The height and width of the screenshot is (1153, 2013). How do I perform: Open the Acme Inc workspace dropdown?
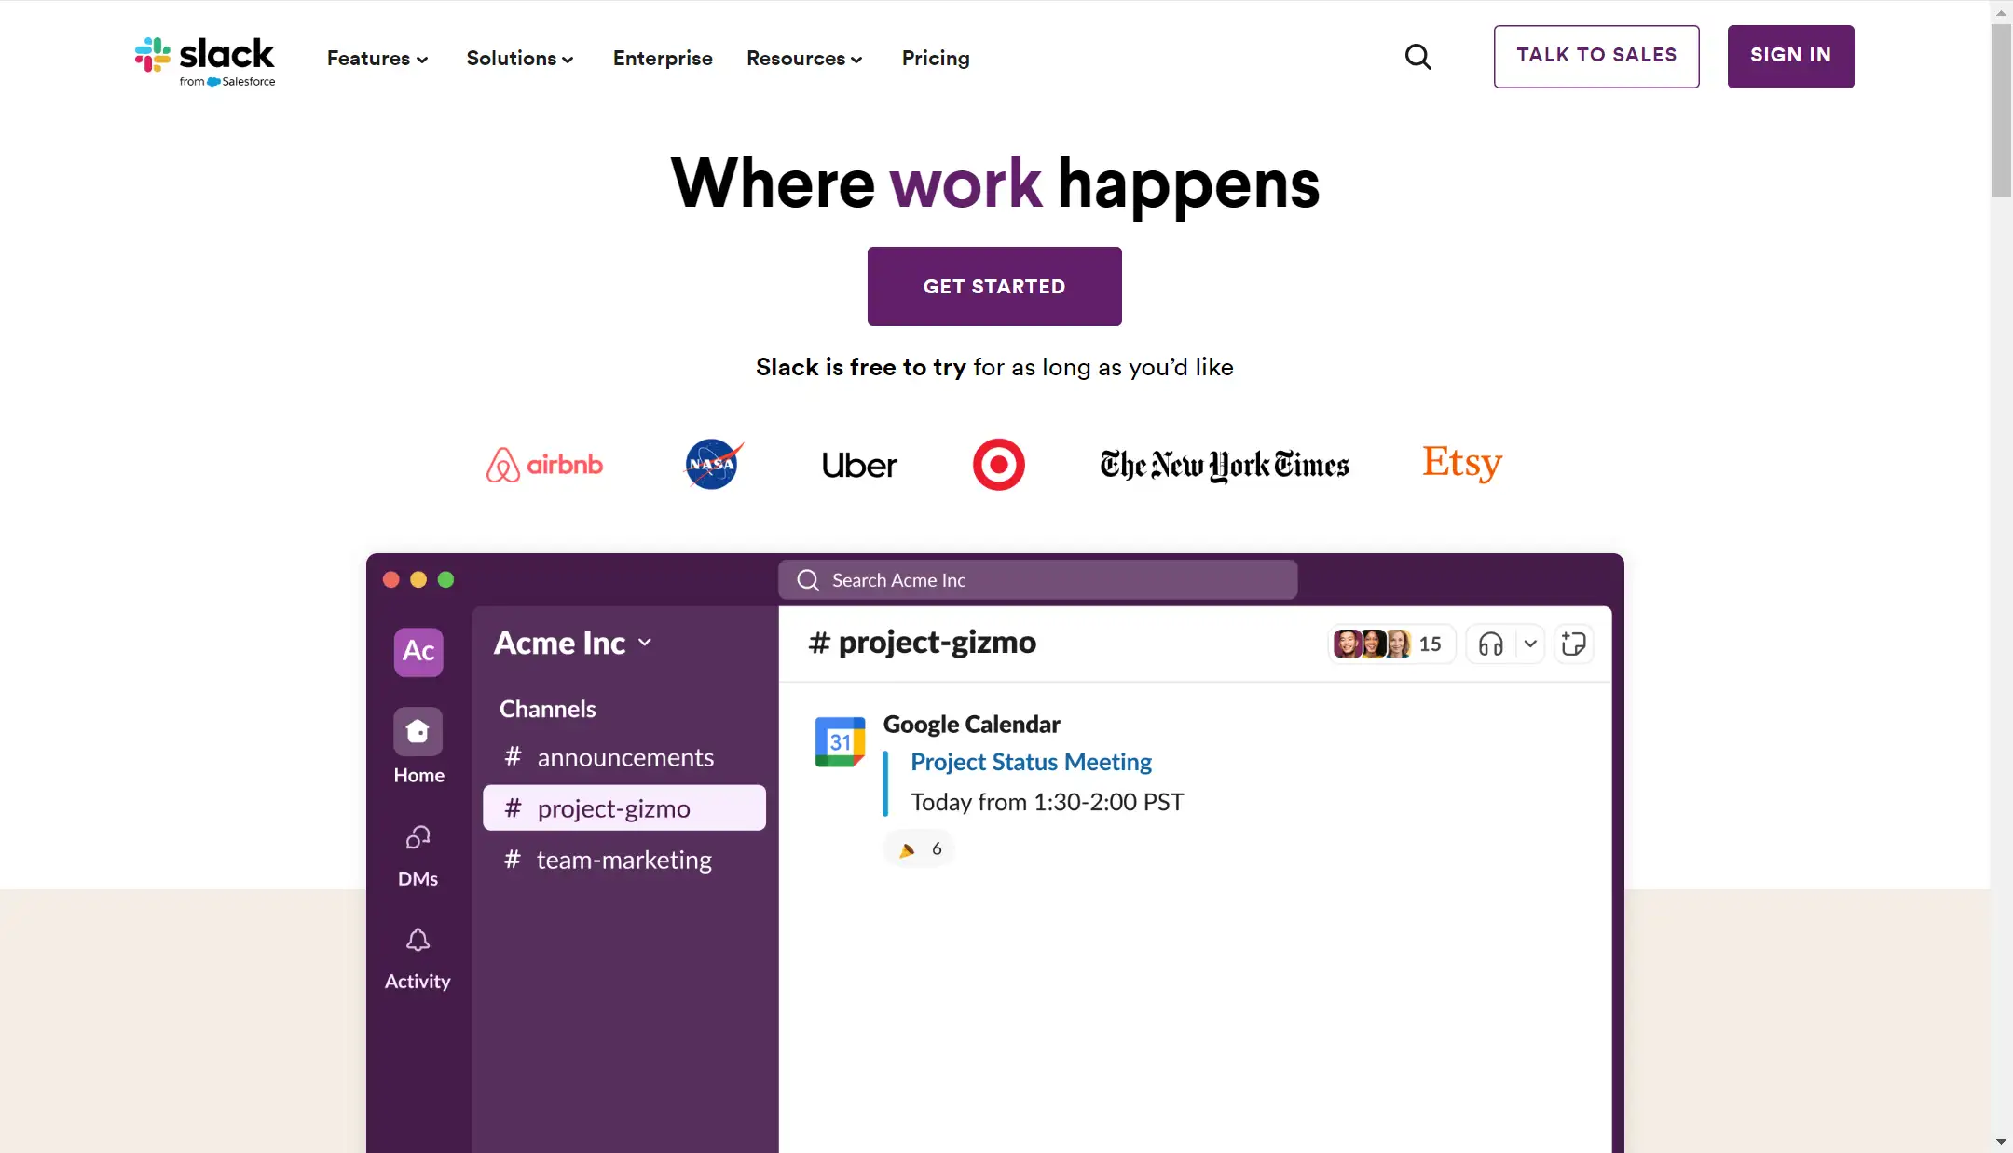click(572, 643)
